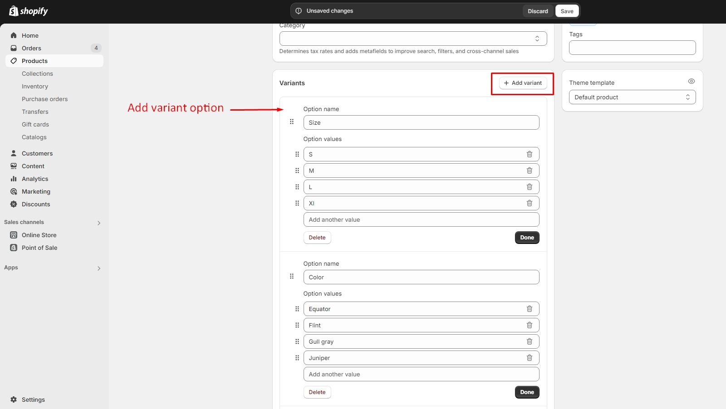Click drag handle next to Gull gray
Image resolution: width=726 pixels, height=409 pixels.
click(297, 341)
